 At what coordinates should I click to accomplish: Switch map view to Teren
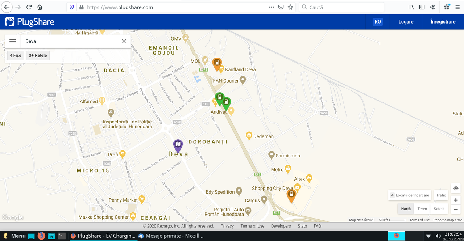coord(422,209)
